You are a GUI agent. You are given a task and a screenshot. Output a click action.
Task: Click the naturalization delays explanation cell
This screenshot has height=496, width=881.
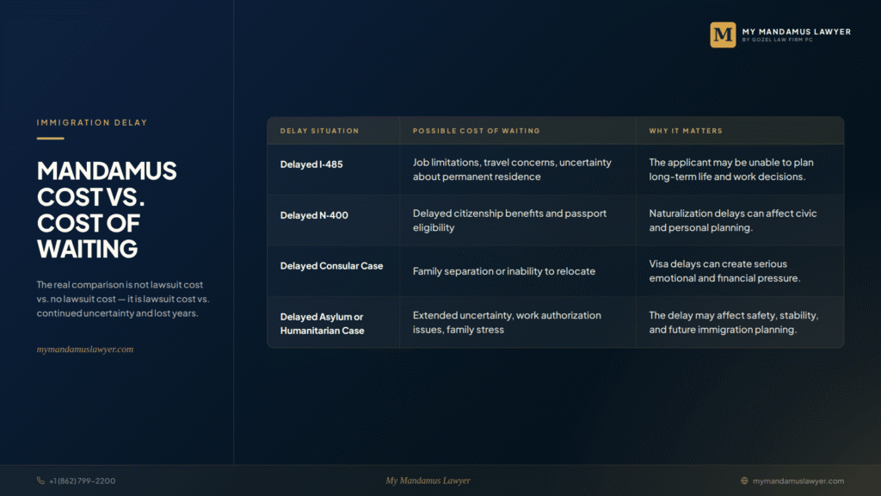[x=733, y=220]
